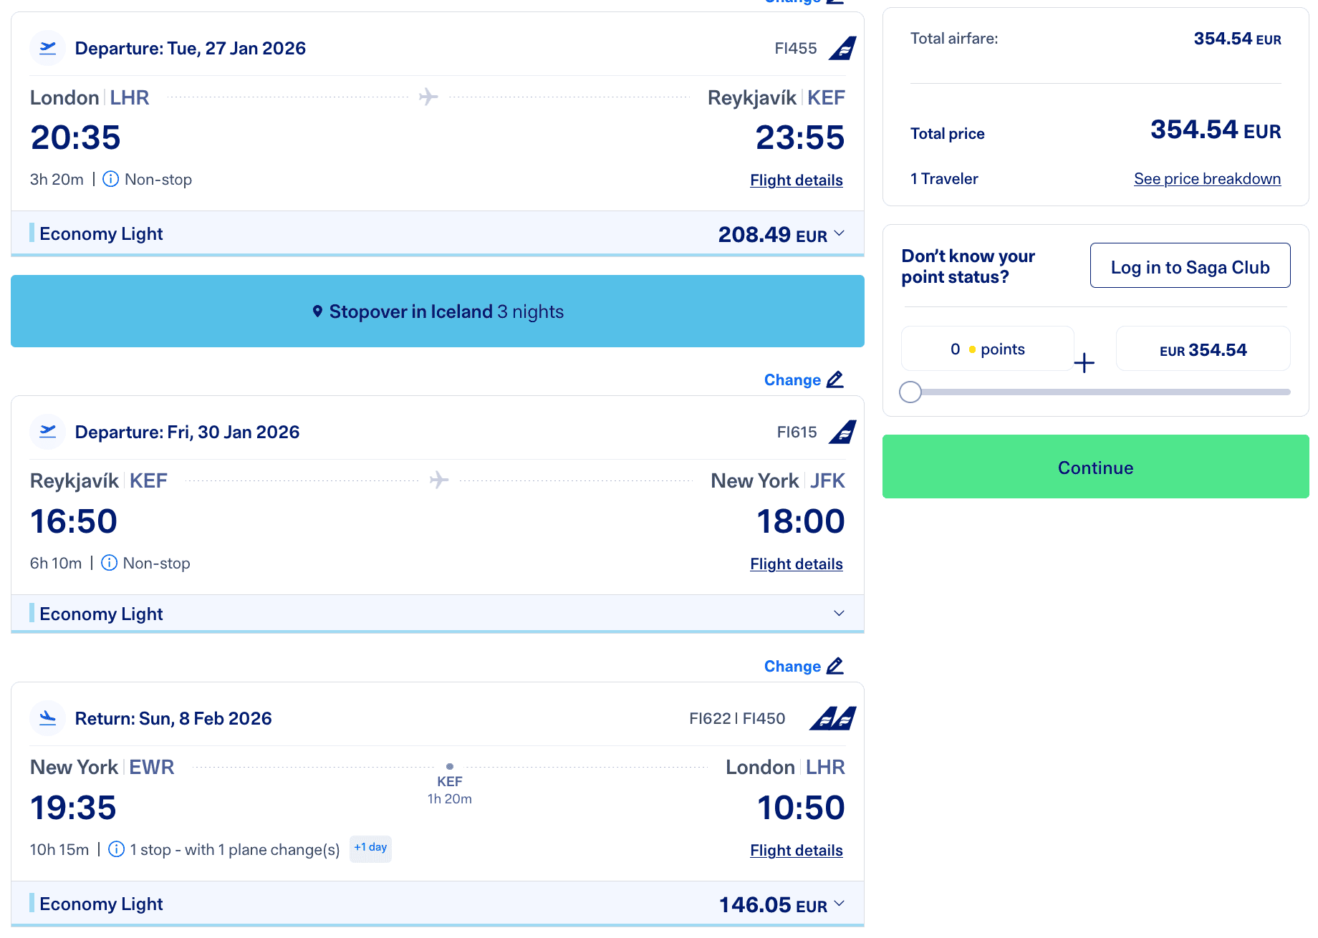Click the pencil icon to change the Reykjavík–New York flight

[835, 379]
